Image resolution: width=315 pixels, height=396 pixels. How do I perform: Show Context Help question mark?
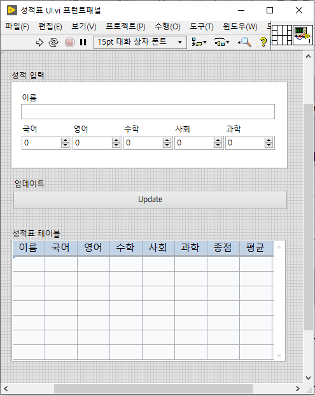263,42
